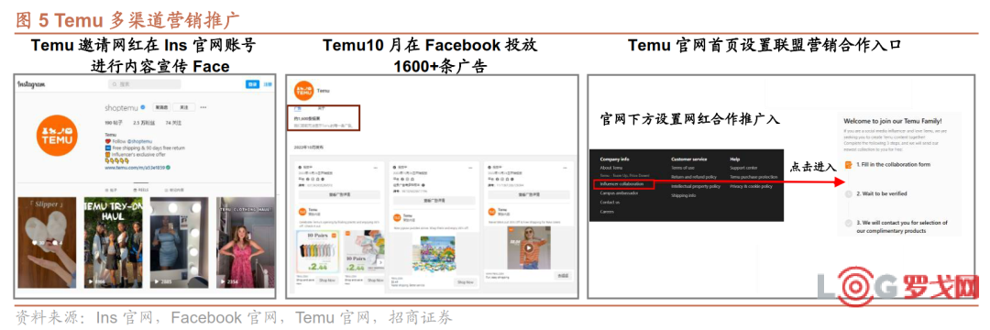Click Campus ambassador footer link
Screen dimensions: 990x330
point(619,193)
